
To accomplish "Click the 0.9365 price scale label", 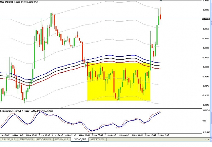I will click(206, 29).
